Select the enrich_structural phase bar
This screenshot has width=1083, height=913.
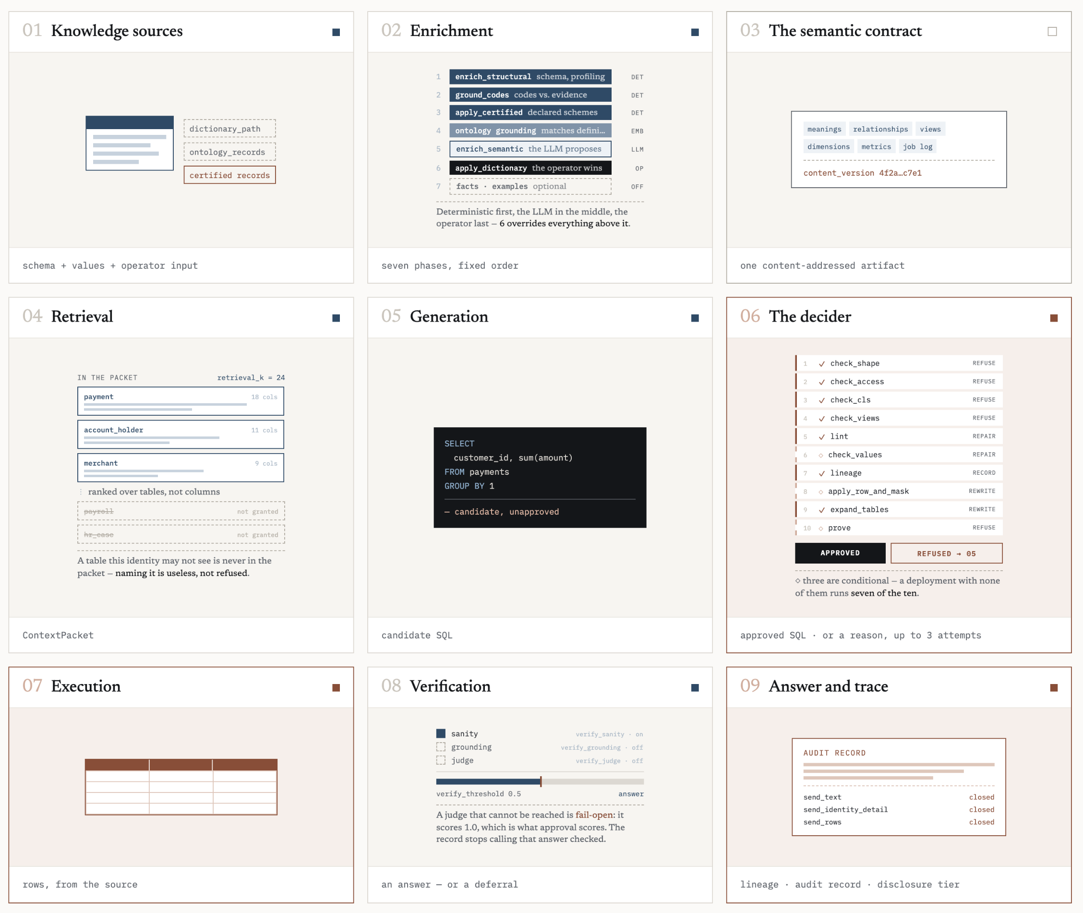(x=530, y=77)
